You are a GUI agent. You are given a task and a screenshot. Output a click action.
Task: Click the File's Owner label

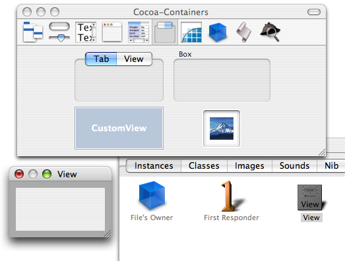pyautogui.click(x=152, y=217)
